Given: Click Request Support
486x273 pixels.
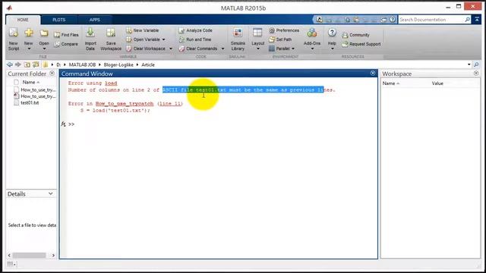Looking at the screenshot, I should tap(361, 44).
